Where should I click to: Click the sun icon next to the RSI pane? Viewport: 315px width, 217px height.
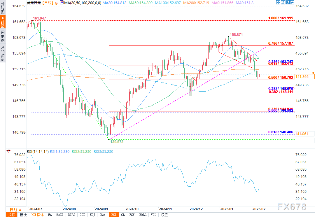pyautogui.click(x=8, y=150)
